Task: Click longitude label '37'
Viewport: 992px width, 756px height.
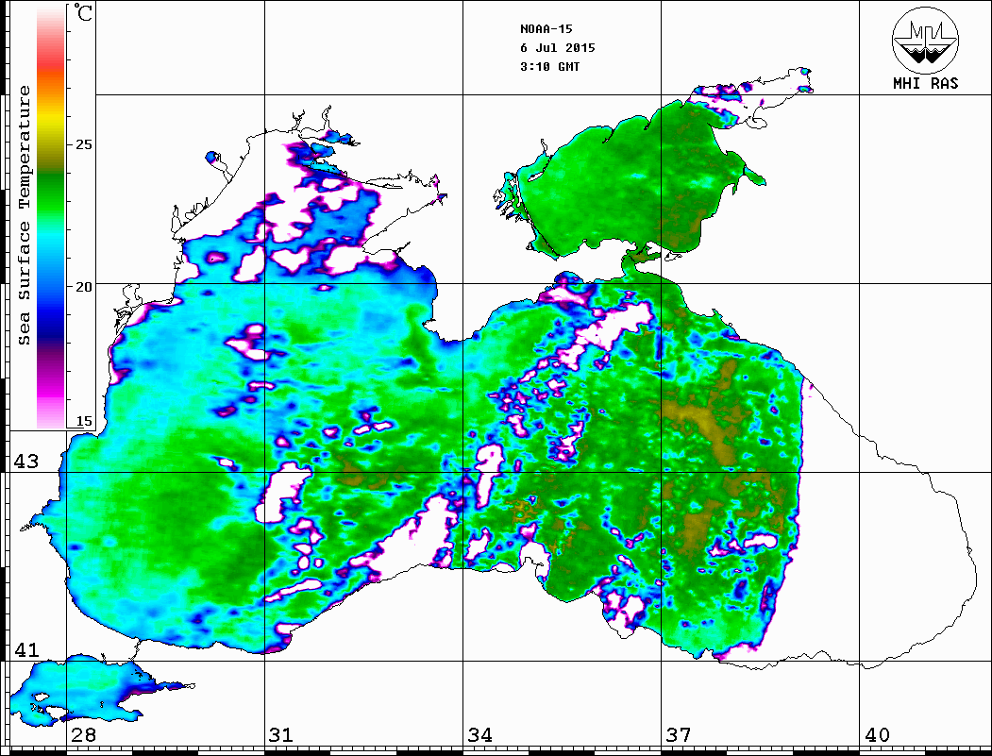Action: (679, 735)
